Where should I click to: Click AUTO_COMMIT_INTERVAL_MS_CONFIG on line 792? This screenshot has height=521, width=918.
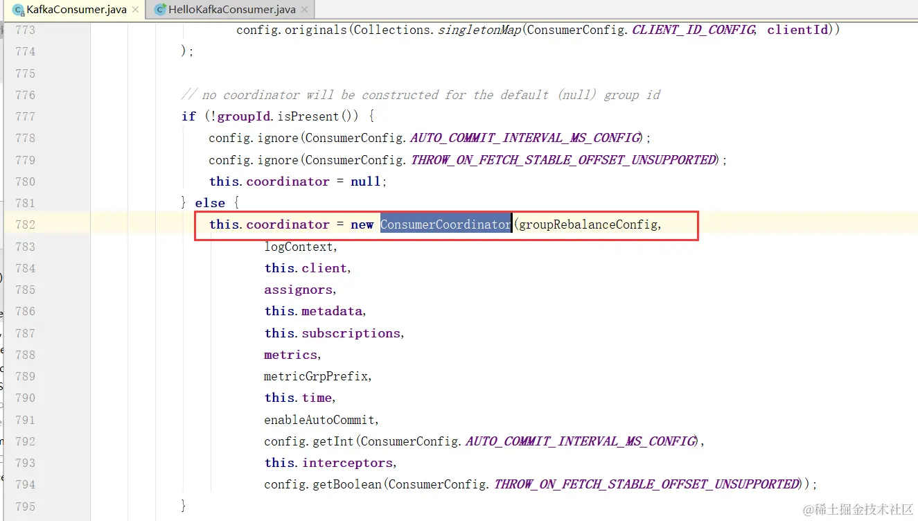coord(580,441)
